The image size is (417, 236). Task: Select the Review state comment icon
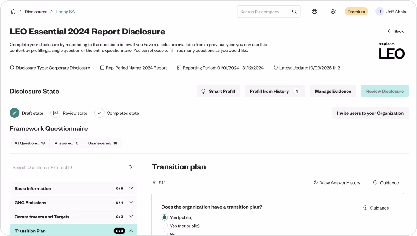(x=55, y=113)
